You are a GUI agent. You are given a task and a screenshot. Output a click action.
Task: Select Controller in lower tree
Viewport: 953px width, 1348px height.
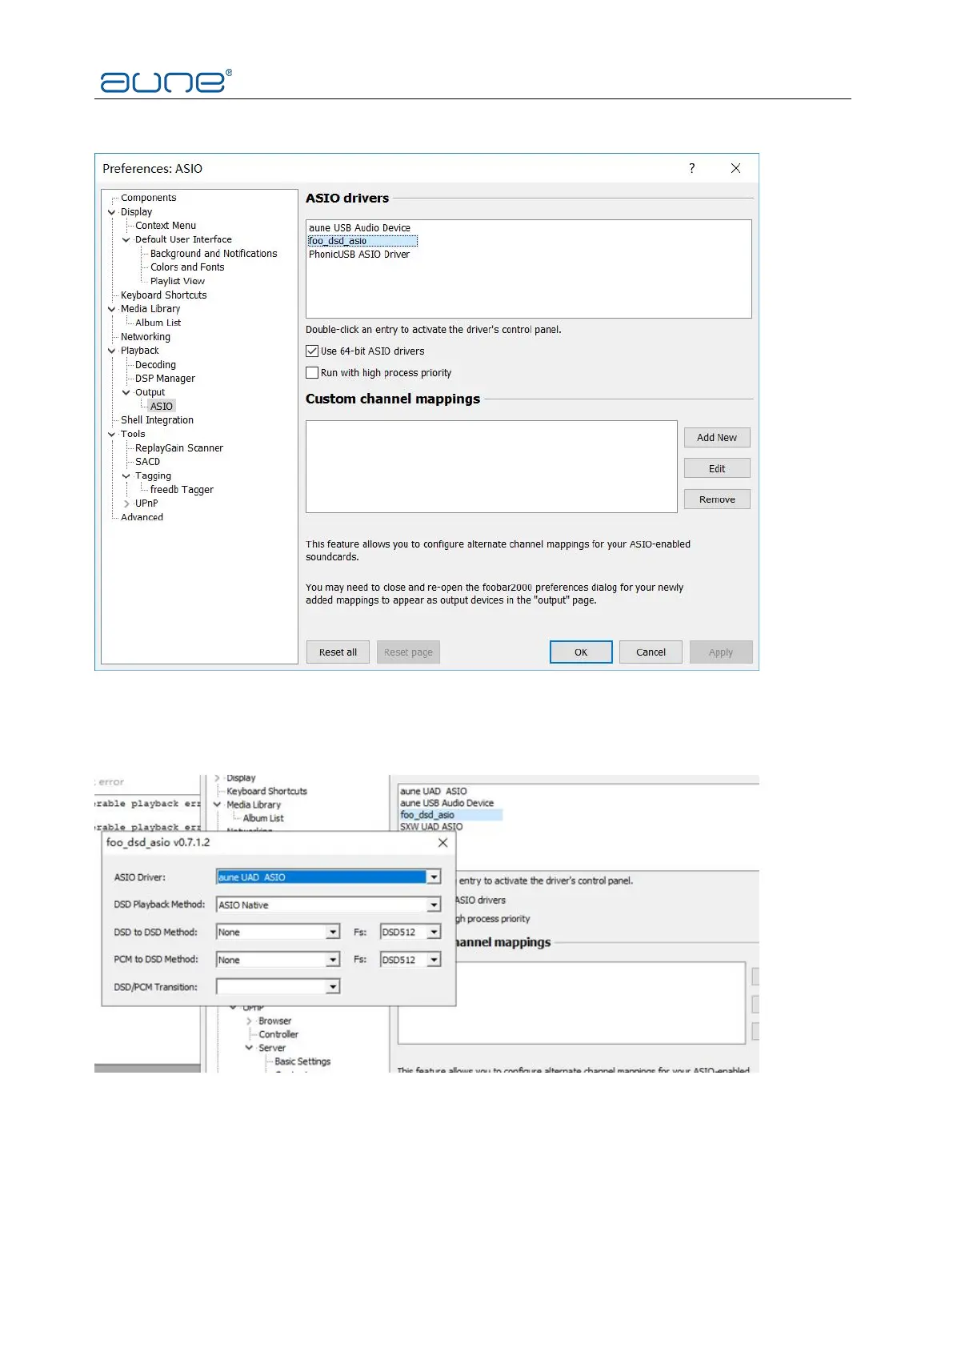pyautogui.click(x=278, y=1035)
